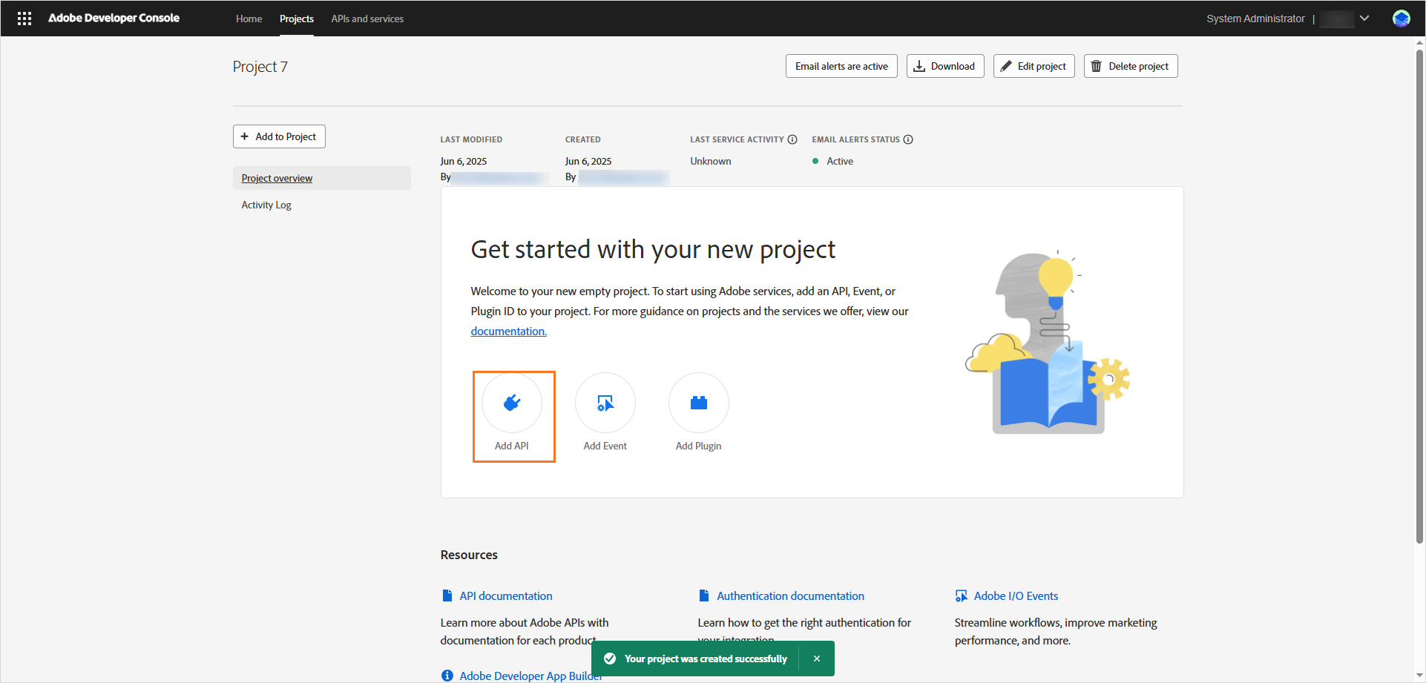Click the Adobe I/O Events icon
Viewport: 1426px width, 683px height.
click(962, 595)
